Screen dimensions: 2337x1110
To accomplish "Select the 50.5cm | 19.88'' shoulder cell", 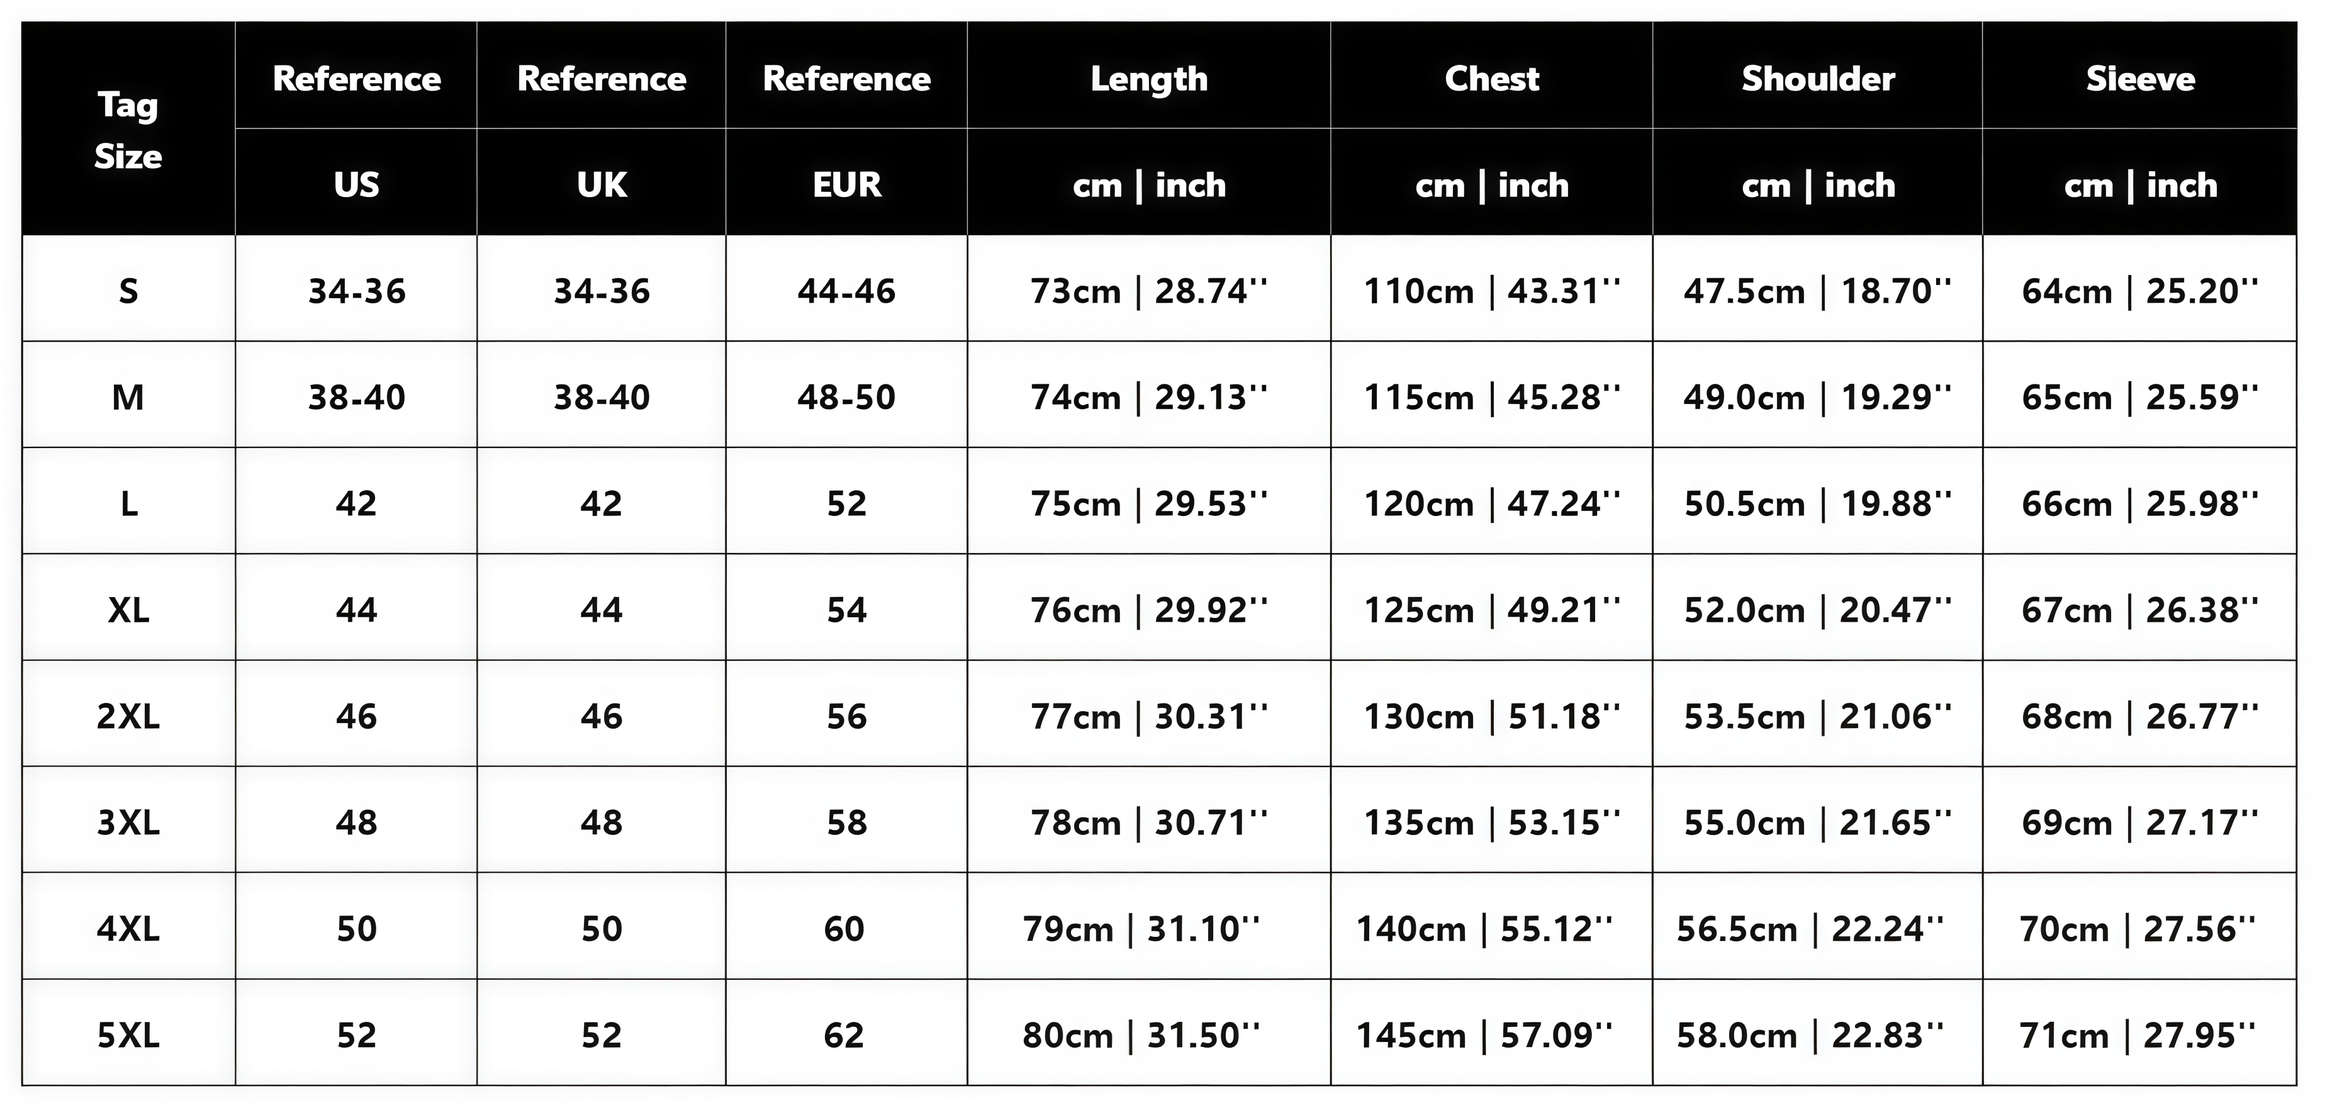I will point(1817,504).
